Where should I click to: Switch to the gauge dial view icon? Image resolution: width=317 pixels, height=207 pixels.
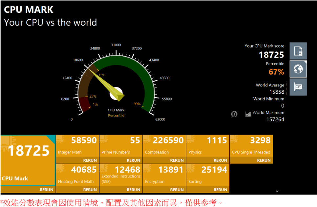(x=234, y=114)
